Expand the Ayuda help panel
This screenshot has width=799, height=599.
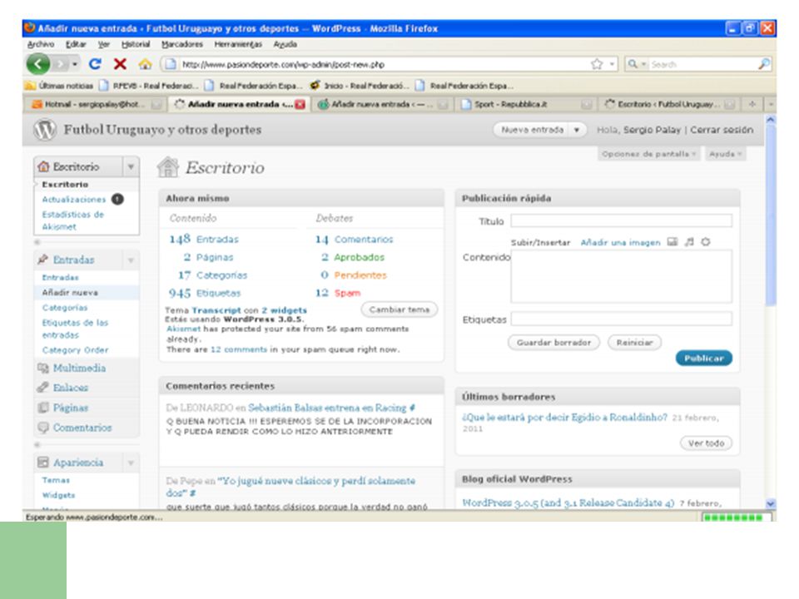725,154
